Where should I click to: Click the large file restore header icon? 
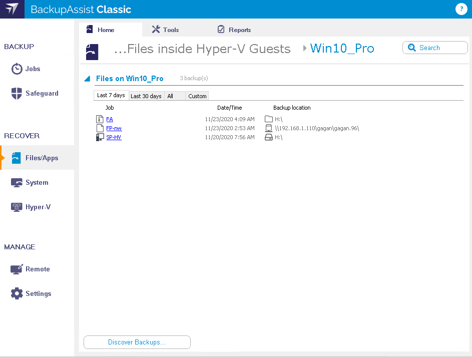coord(92,52)
